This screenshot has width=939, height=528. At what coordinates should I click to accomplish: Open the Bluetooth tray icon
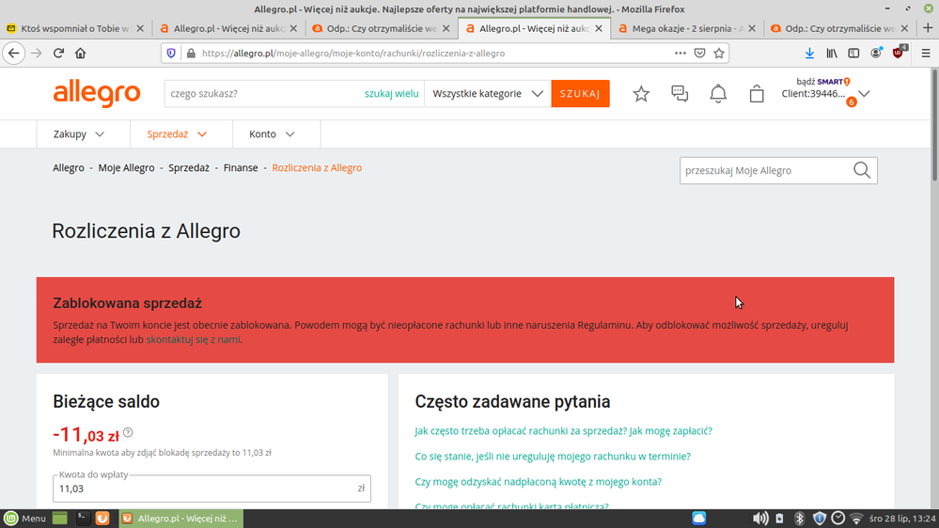[x=799, y=519]
